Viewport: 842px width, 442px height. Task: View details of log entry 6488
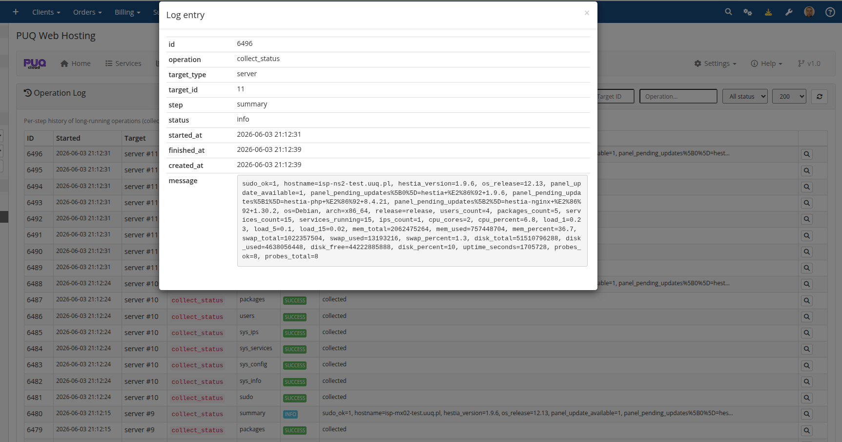807,284
